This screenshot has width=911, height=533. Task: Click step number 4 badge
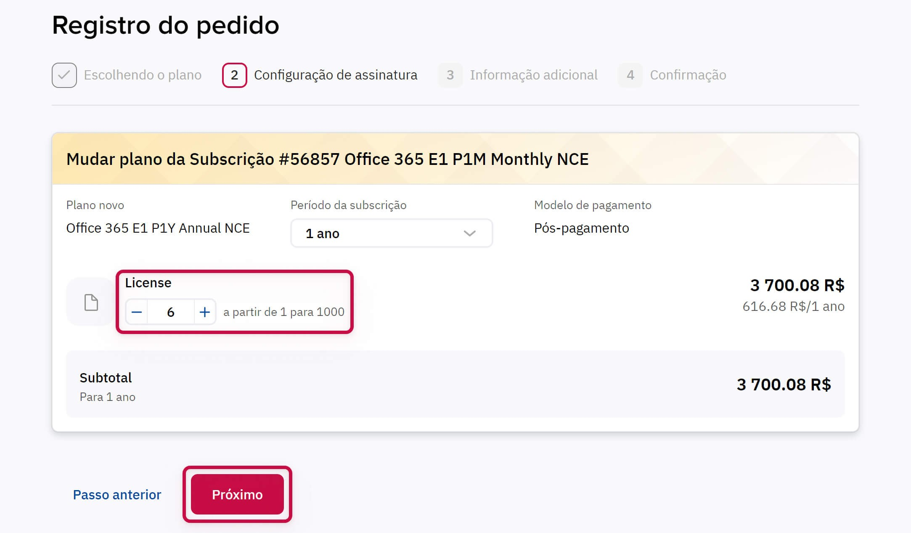point(630,75)
